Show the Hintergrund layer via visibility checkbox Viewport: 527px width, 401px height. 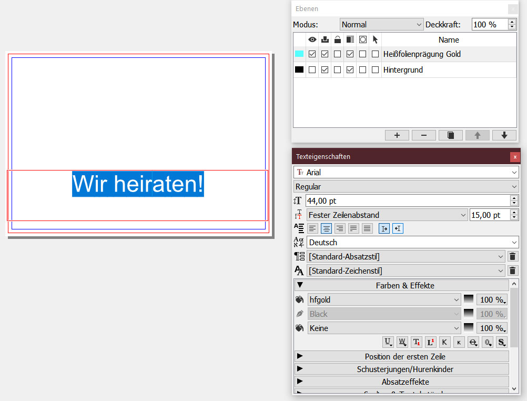312,69
